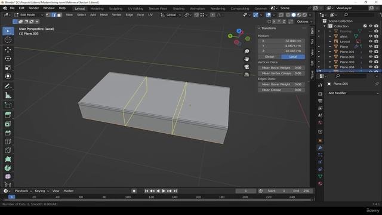The width and height of the screenshot is (382, 215).
Task: Switch to vertex select mode
Action: (x=48, y=15)
